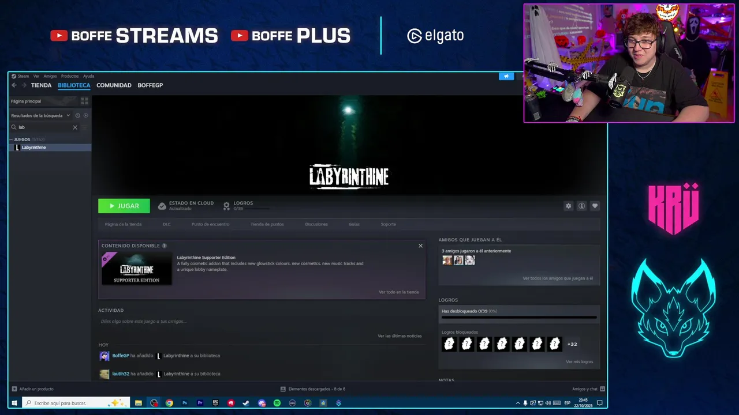Open Chrome from taskbar
The height and width of the screenshot is (415, 739).
click(x=169, y=403)
